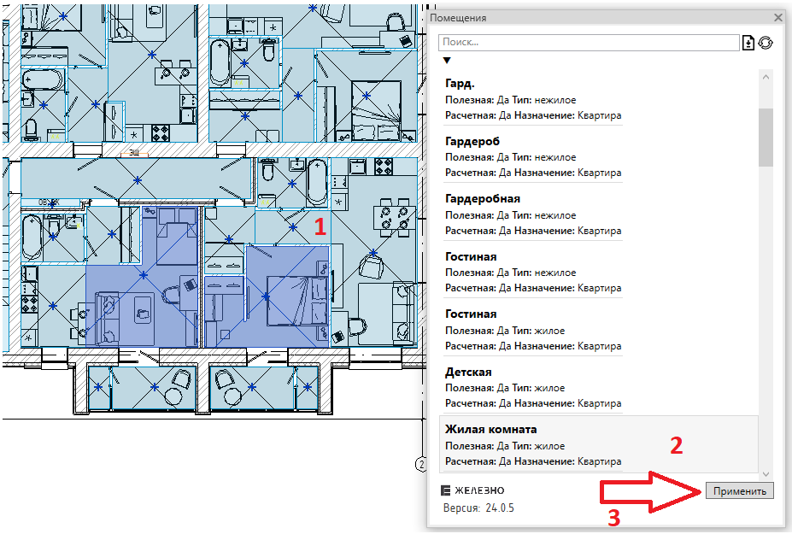Collapse the list using the black triangle
Image resolution: width=792 pixels, height=534 pixels.
point(447,61)
